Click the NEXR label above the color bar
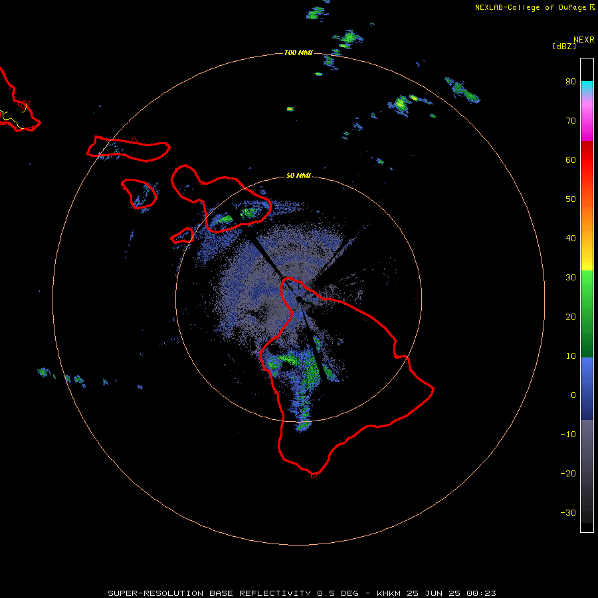Screen dimensions: 598x598 (x=584, y=40)
